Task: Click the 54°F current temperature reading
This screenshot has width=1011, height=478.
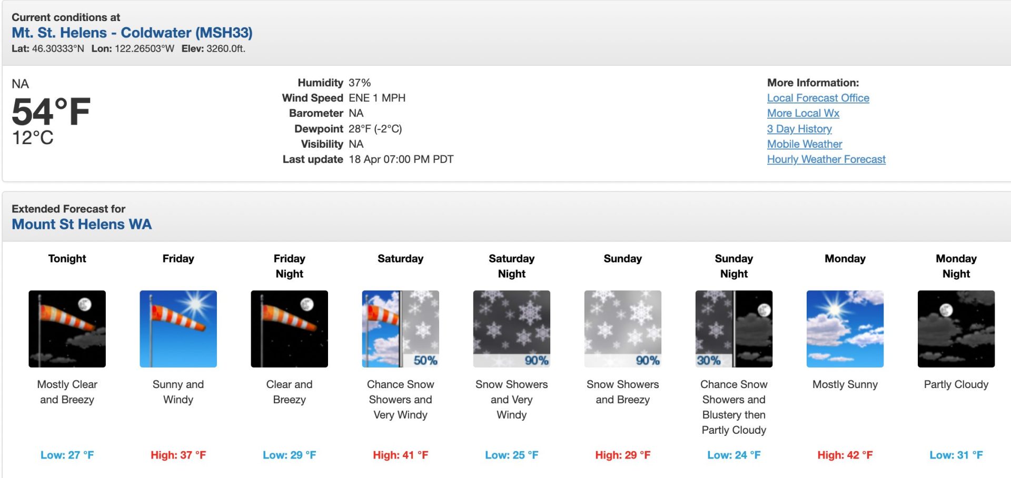Action: 51,111
